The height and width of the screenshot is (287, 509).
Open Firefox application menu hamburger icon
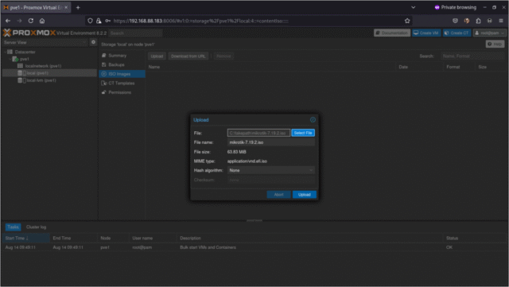click(x=501, y=21)
